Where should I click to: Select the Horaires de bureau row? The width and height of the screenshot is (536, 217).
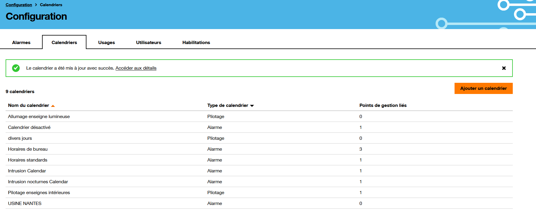click(28, 149)
